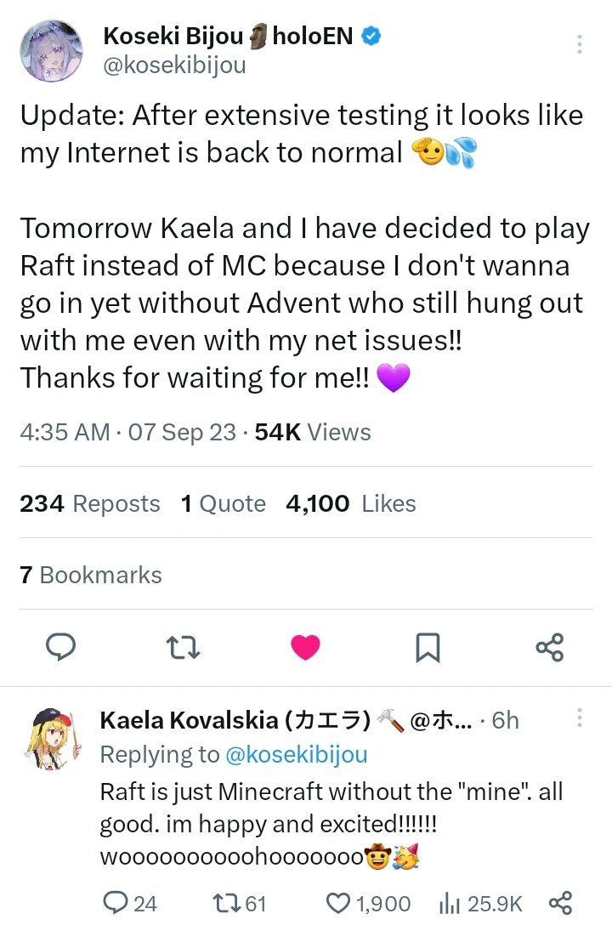Open the more options menu on Kaela's reply
Viewport: 612px width, 925px height.
(579, 719)
